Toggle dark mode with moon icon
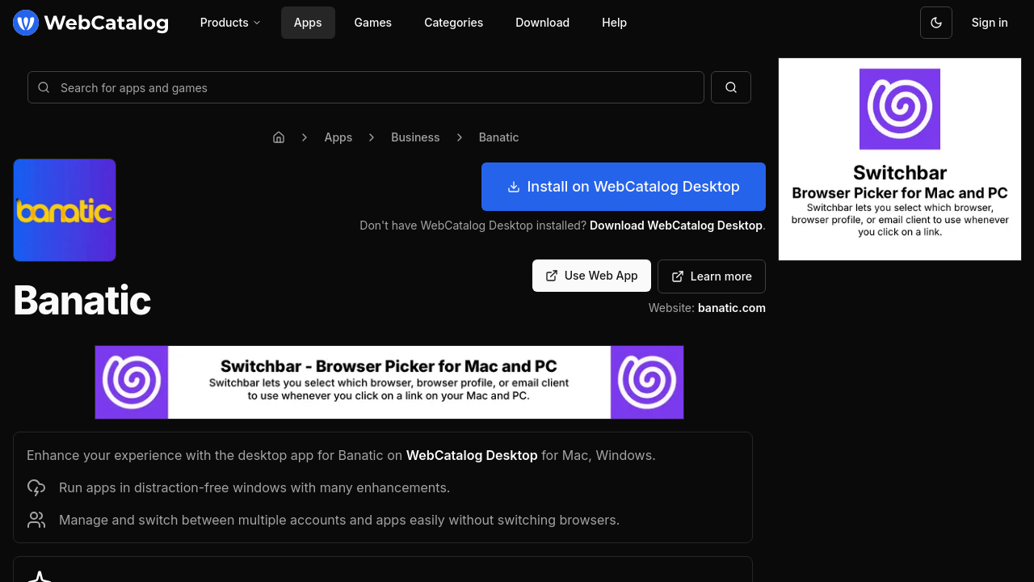Viewport: 1034px width, 582px height. click(x=935, y=23)
